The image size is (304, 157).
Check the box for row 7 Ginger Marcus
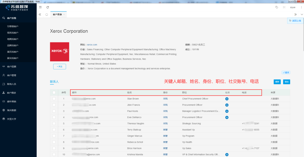coord(54,136)
